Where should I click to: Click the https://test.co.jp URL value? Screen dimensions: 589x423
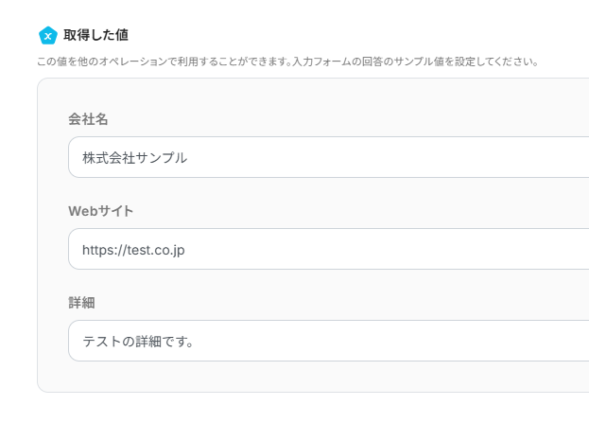[133, 249]
